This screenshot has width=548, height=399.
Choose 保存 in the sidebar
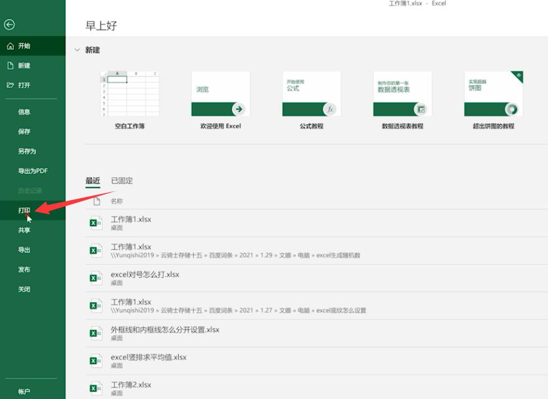tap(32, 132)
